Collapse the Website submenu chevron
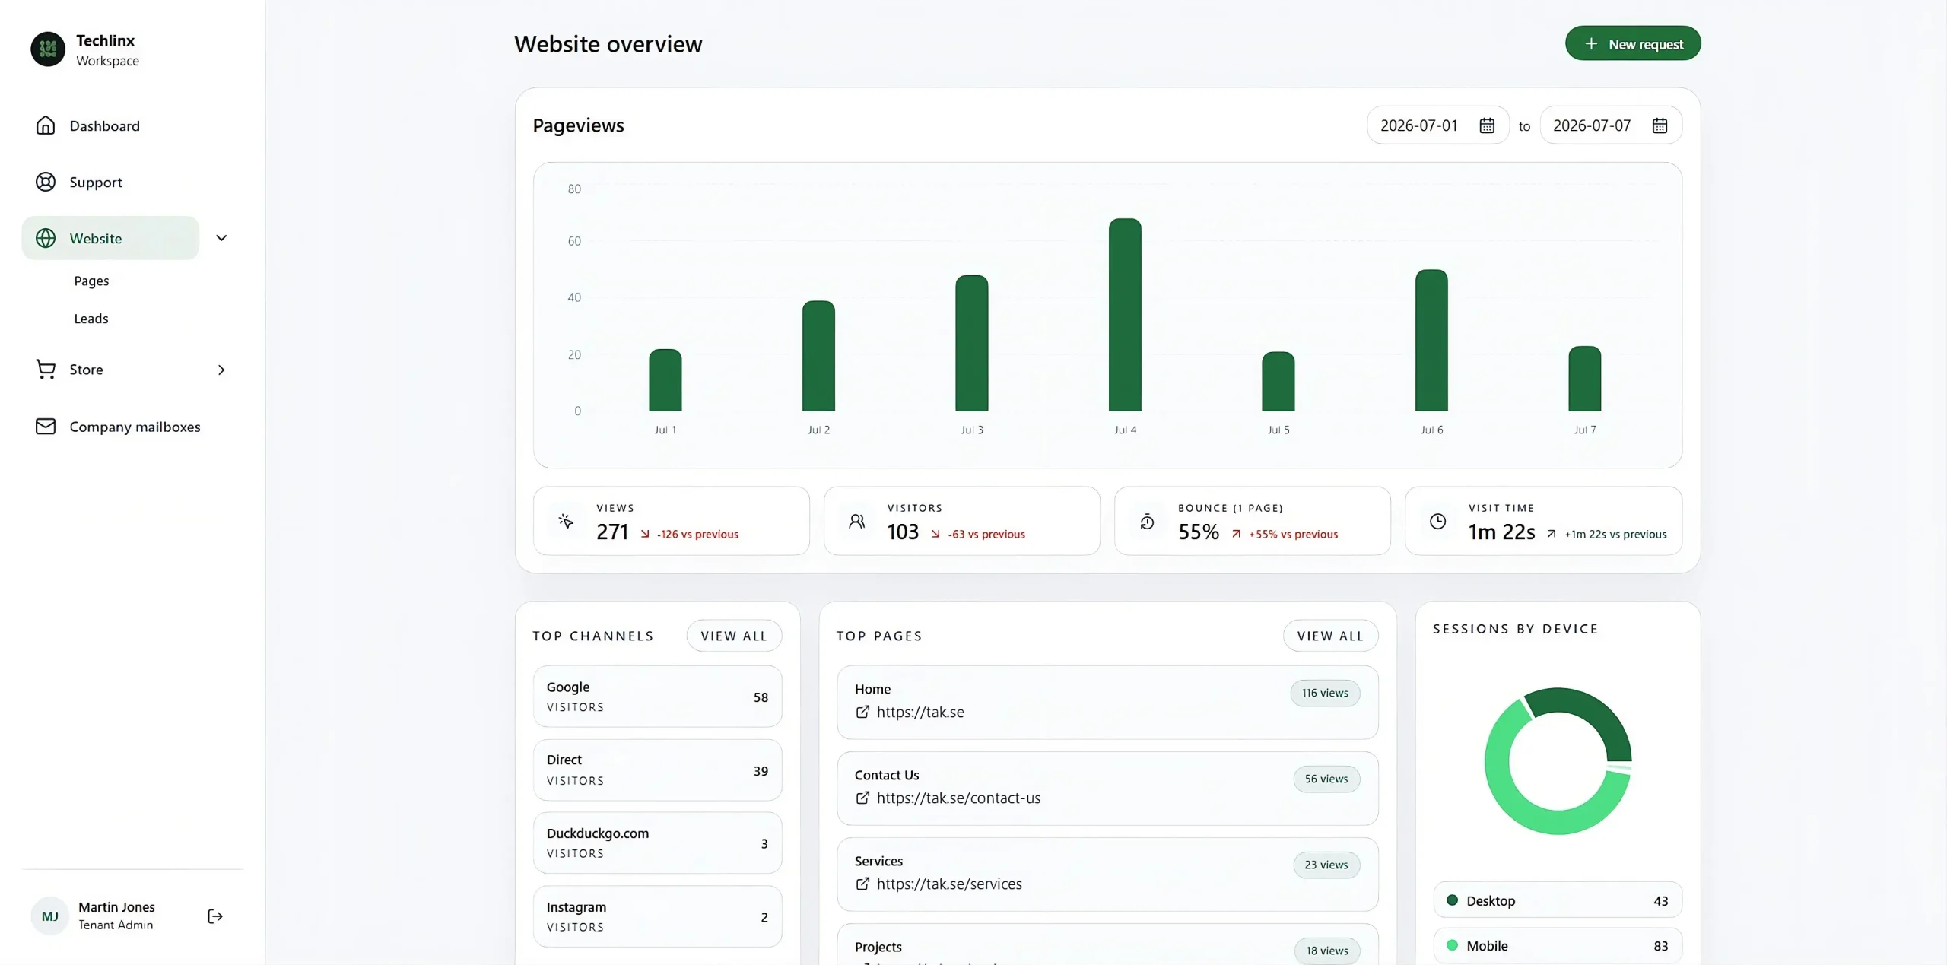The image size is (1947, 965). [x=221, y=238]
